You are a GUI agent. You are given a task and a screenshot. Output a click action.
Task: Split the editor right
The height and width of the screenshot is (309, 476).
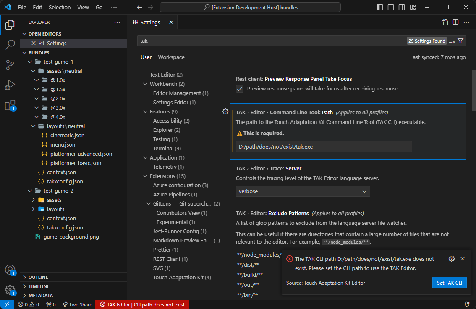(x=456, y=22)
